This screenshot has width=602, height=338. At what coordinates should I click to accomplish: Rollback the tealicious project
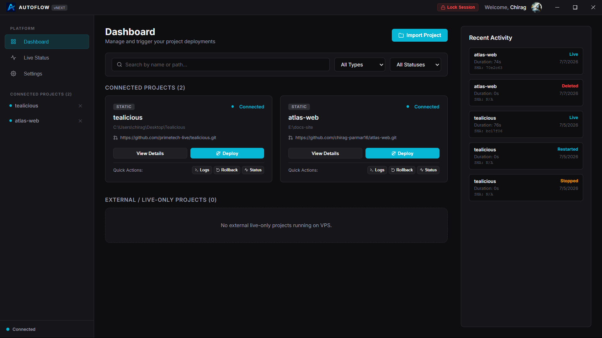pos(227,170)
